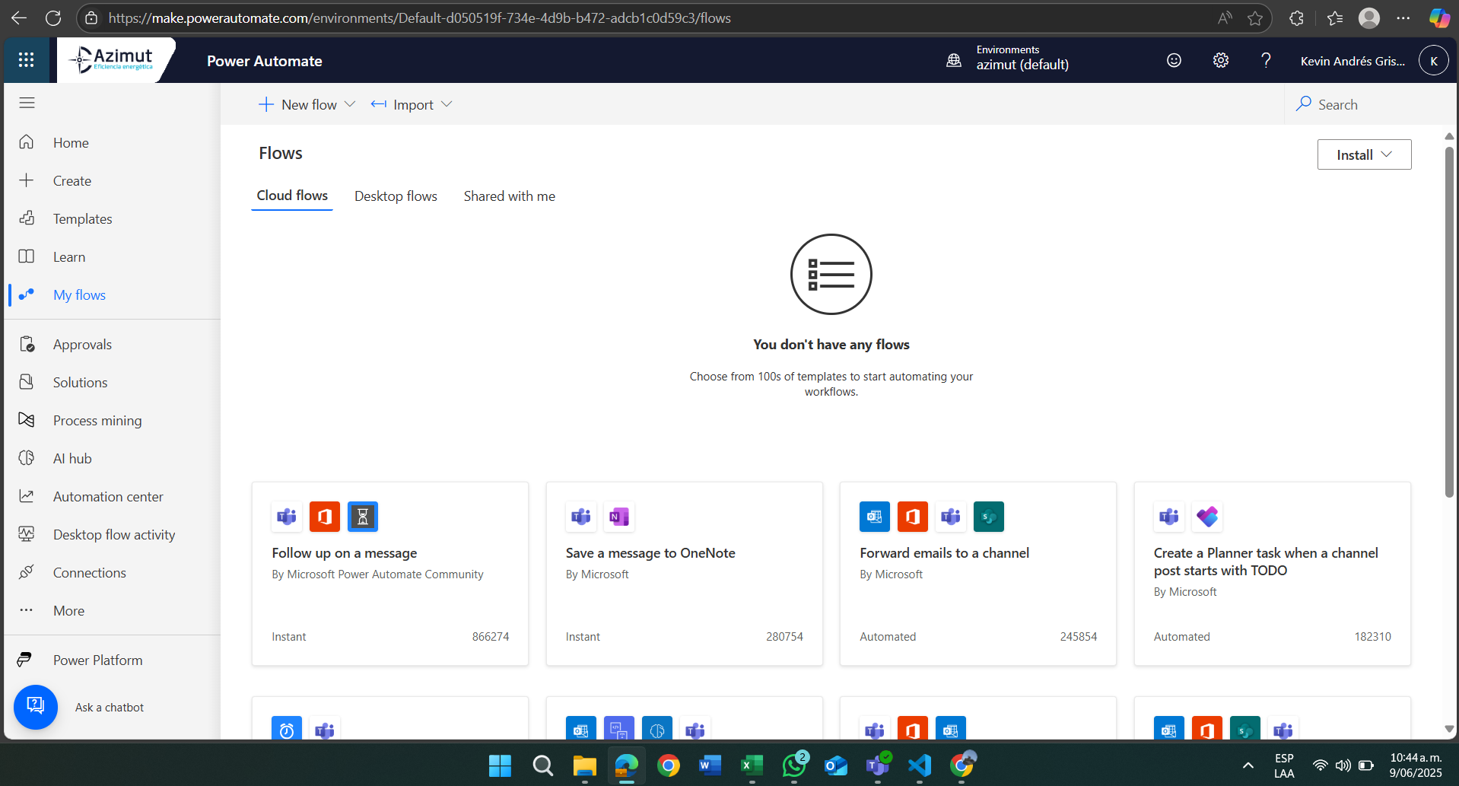This screenshot has width=1459, height=786.
Task: Open Create a Planner task template card
Action: coord(1273,574)
